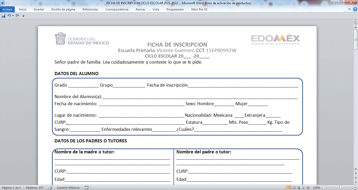This screenshot has height=190, width=358.
Task: Open the Undo history dropdown arrow
Action: tap(13, 16)
